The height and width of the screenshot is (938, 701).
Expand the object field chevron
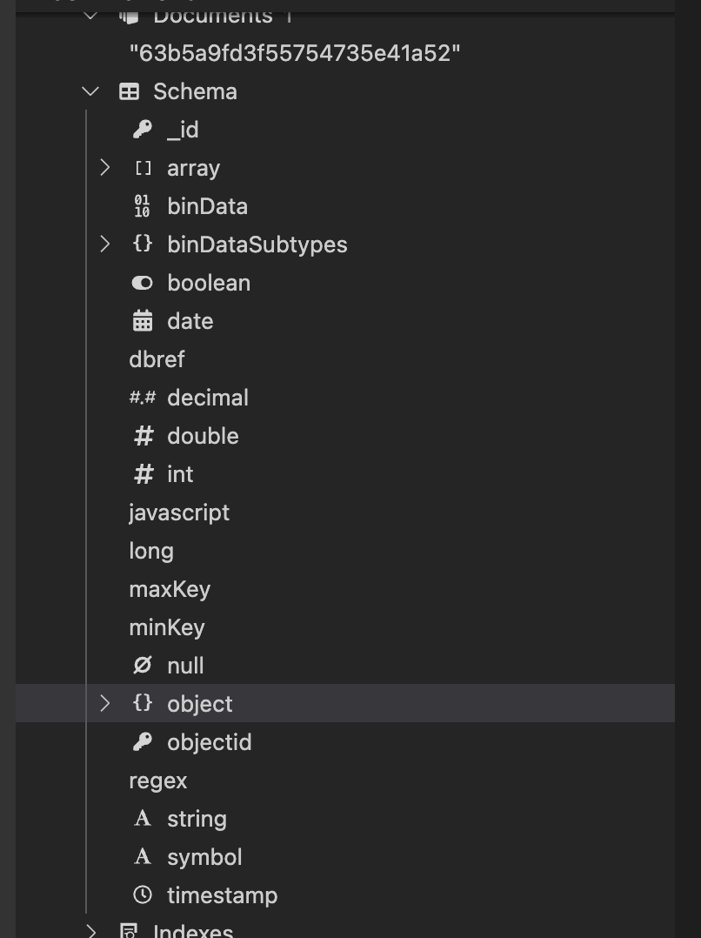click(105, 704)
